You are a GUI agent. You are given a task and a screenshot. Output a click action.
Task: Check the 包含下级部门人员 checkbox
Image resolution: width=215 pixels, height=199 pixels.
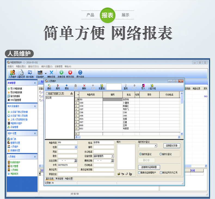47,94
